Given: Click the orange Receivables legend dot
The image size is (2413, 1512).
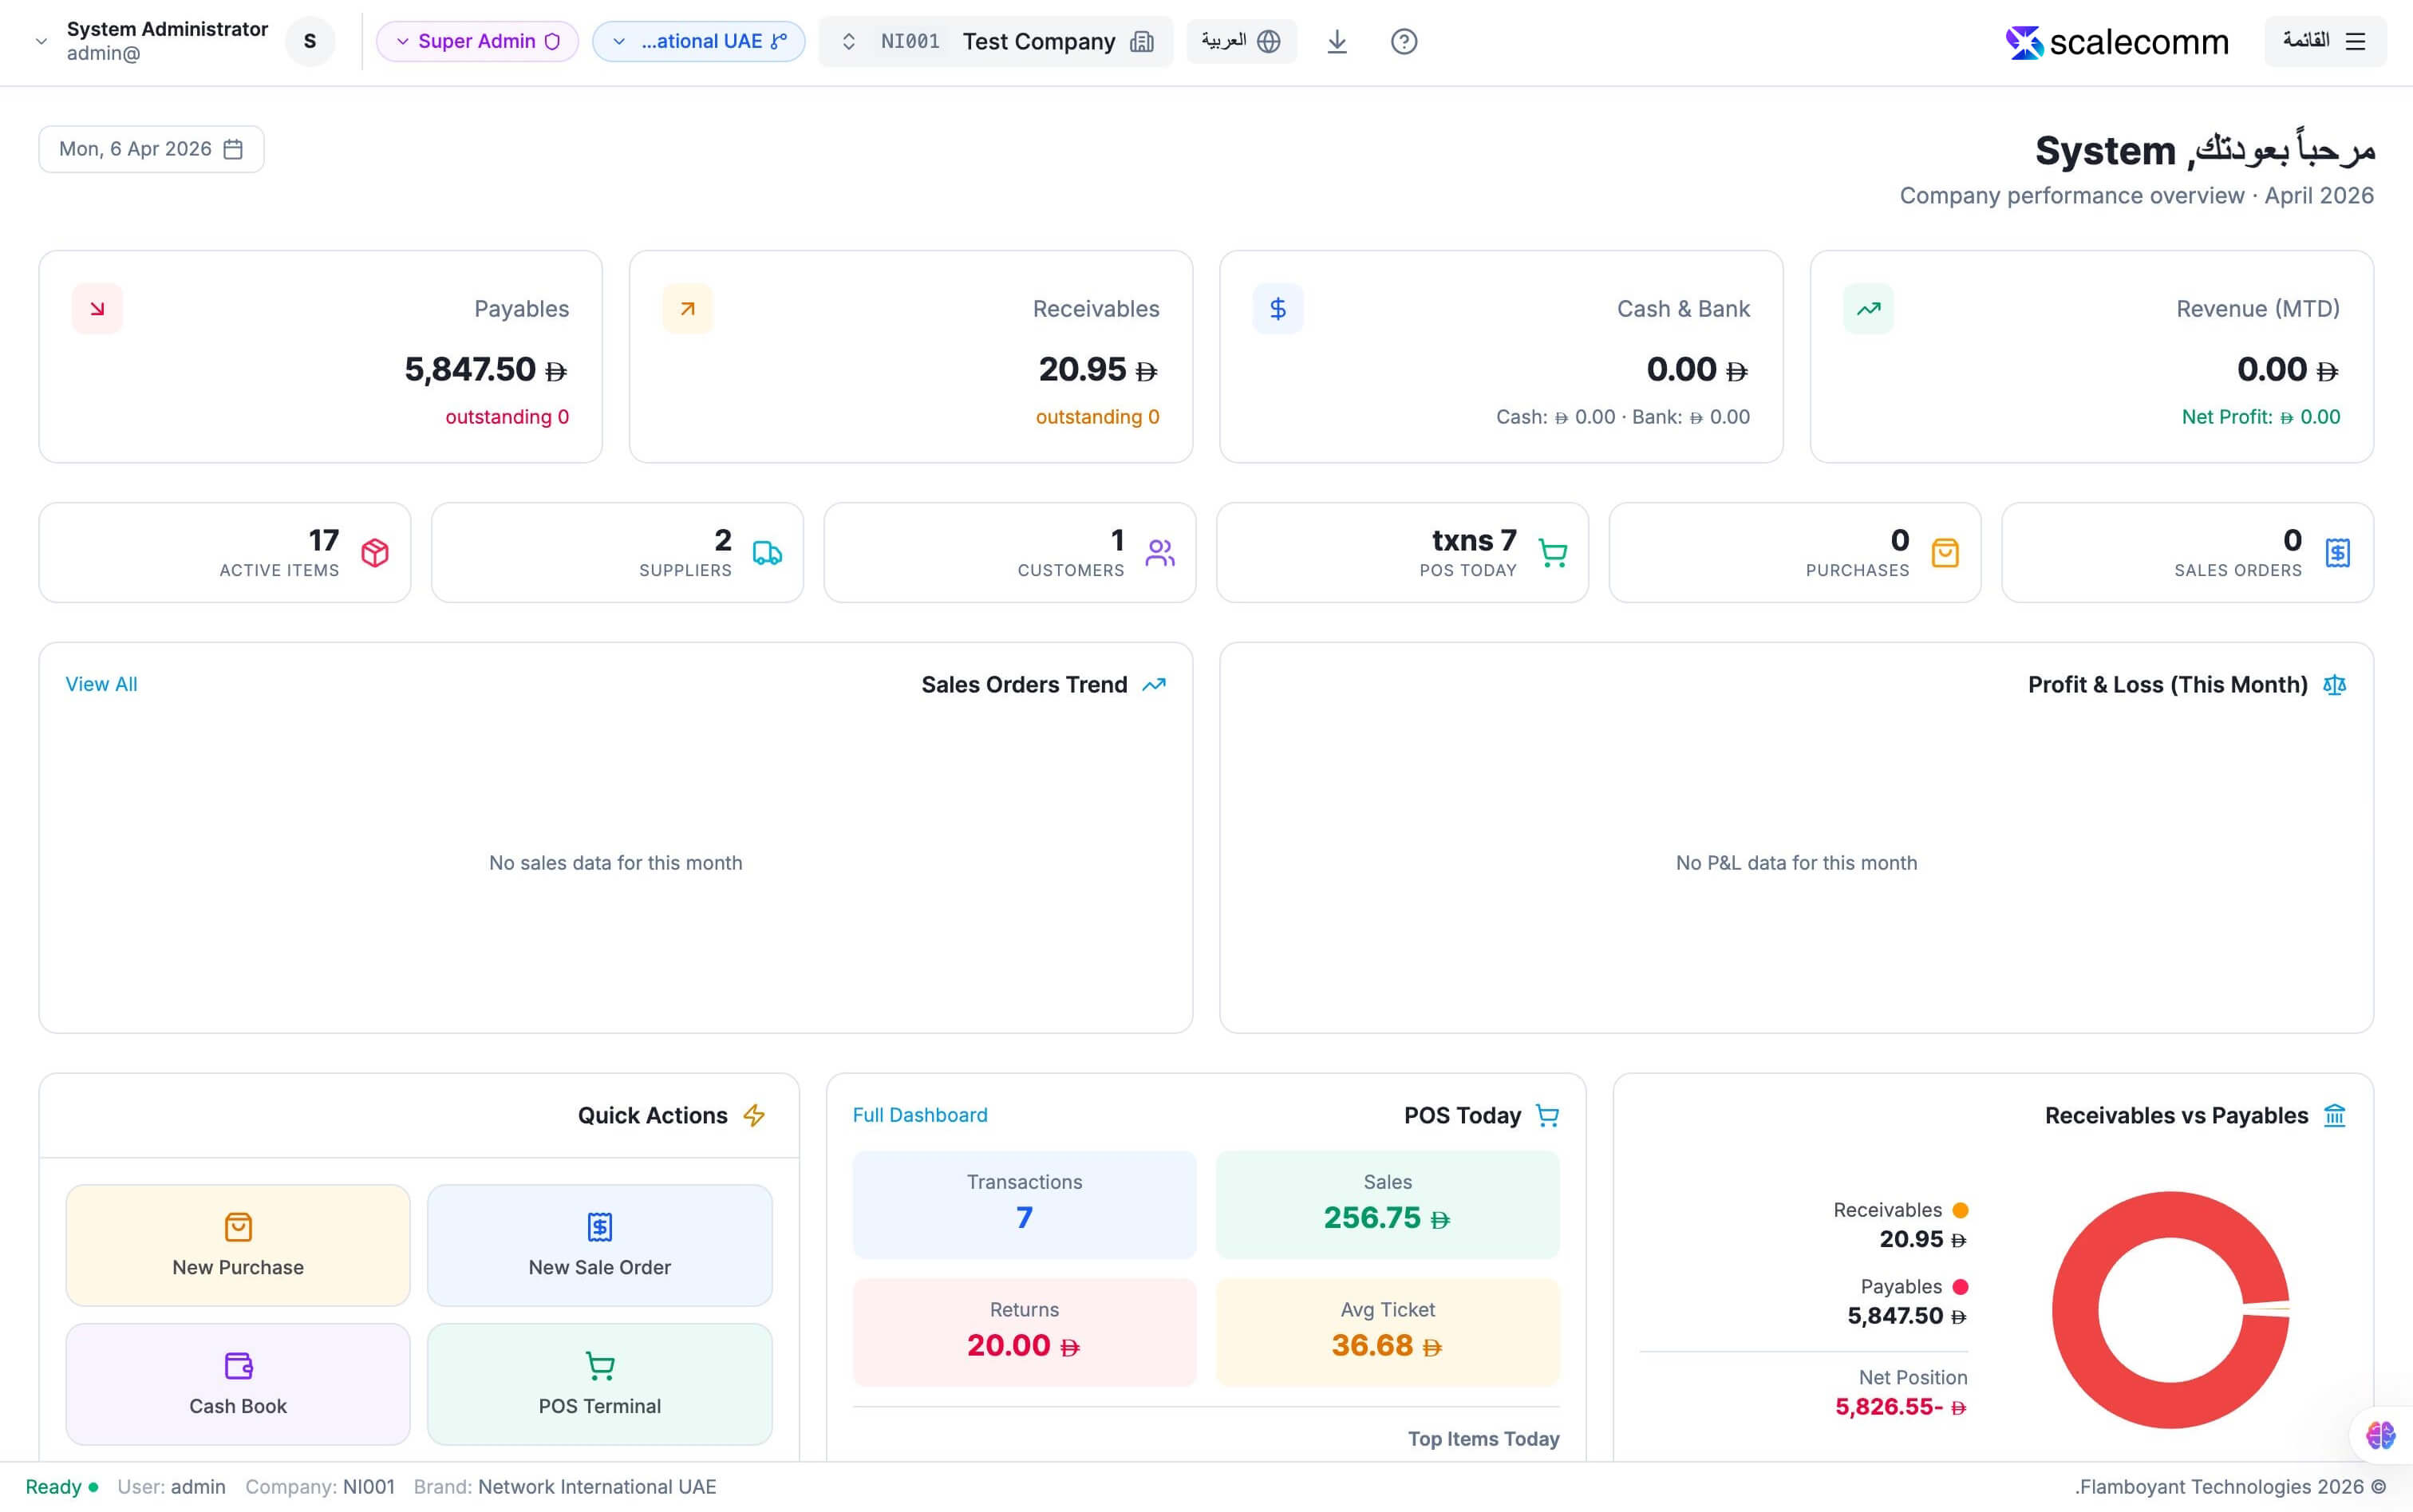Looking at the screenshot, I should point(1960,1210).
